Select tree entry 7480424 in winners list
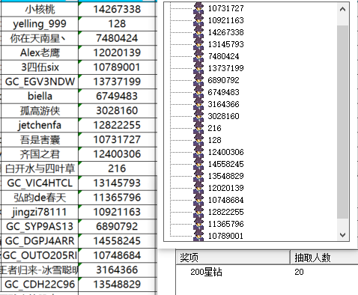The height and width of the screenshot is (295, 358). tap(223, 56)
